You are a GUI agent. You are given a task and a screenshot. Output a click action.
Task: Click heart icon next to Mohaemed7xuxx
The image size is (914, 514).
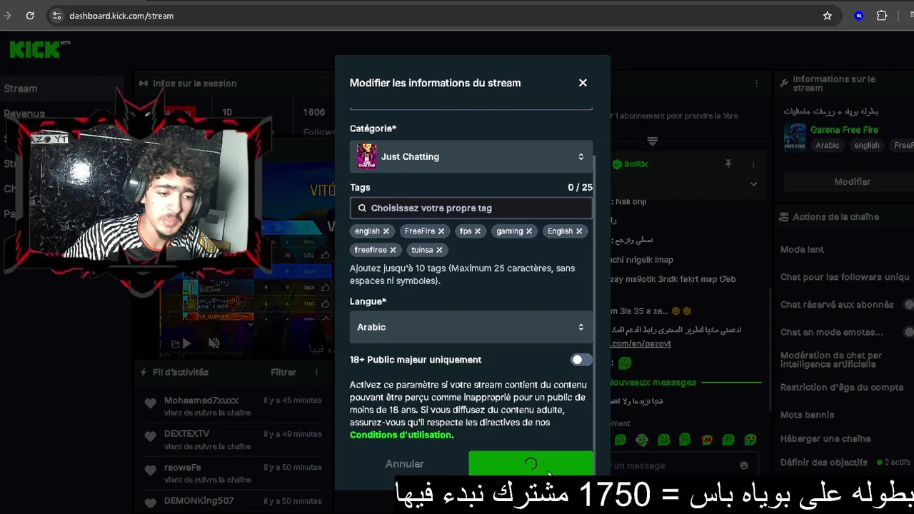(150, 404)
